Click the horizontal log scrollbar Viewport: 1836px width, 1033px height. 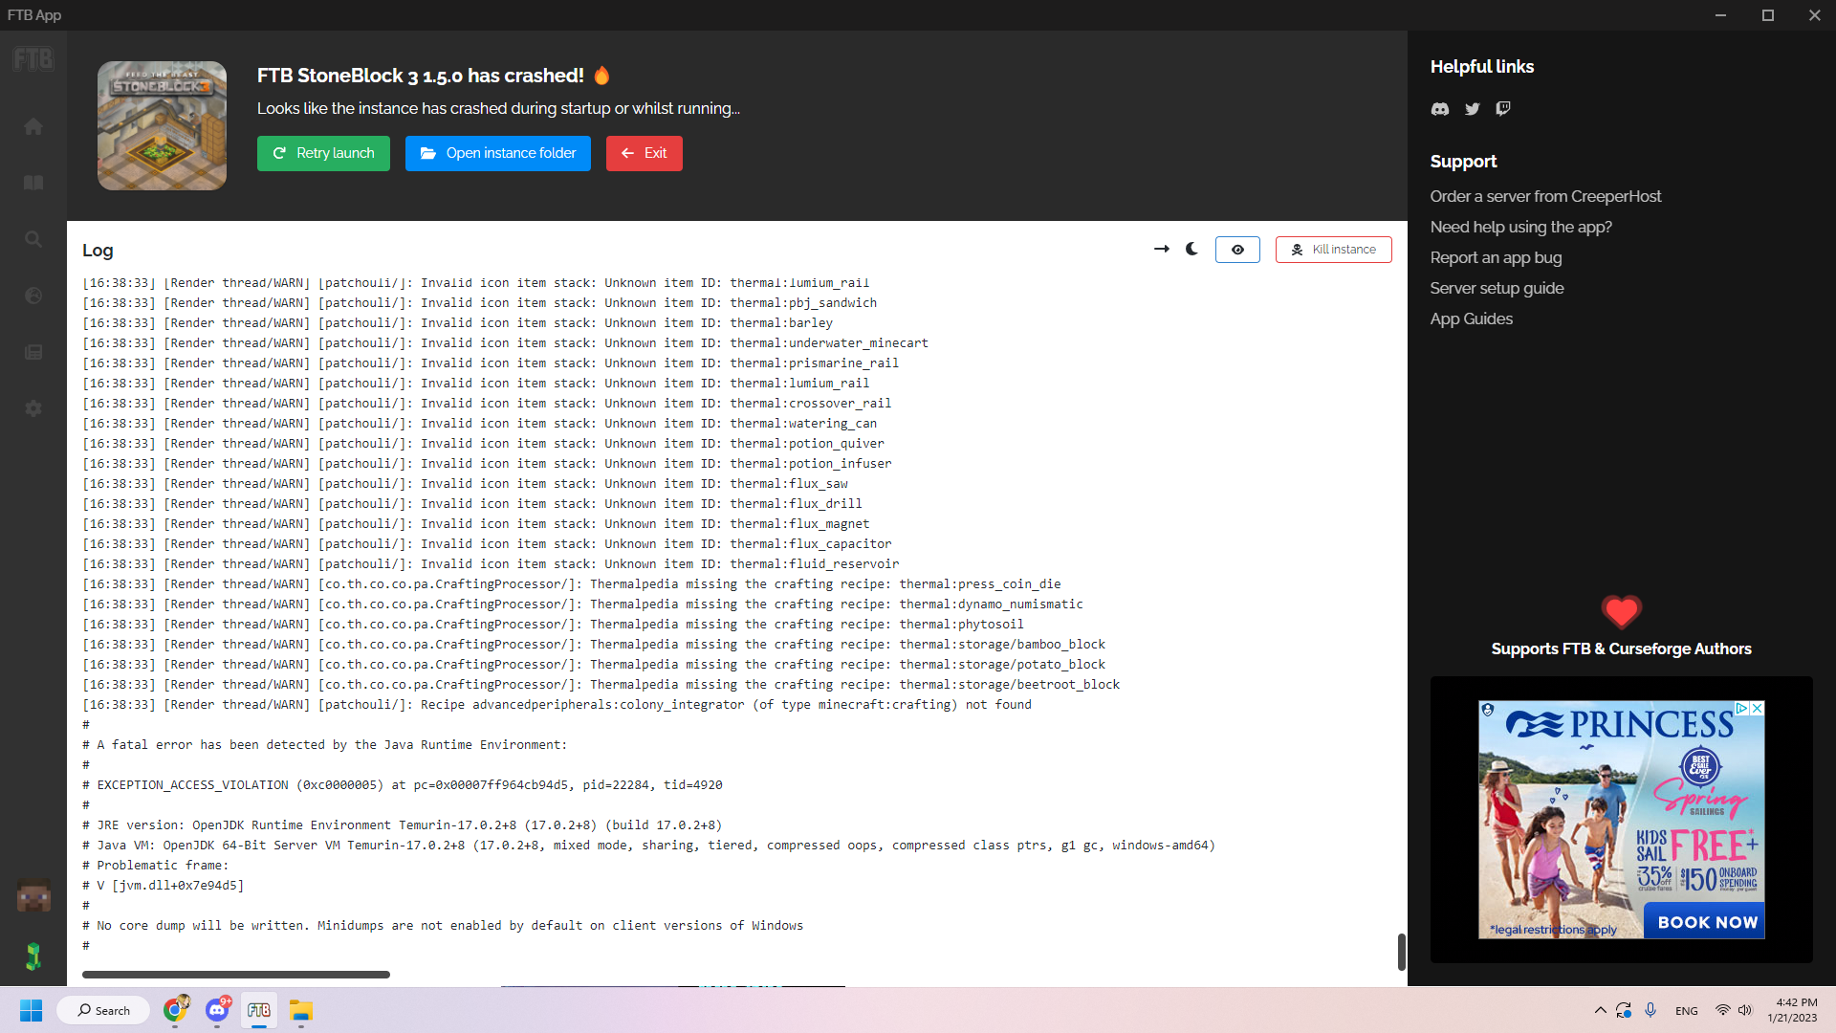click(235, 974)
